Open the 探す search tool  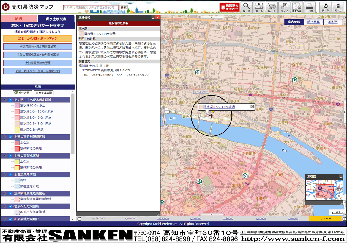tap(247, 7)
